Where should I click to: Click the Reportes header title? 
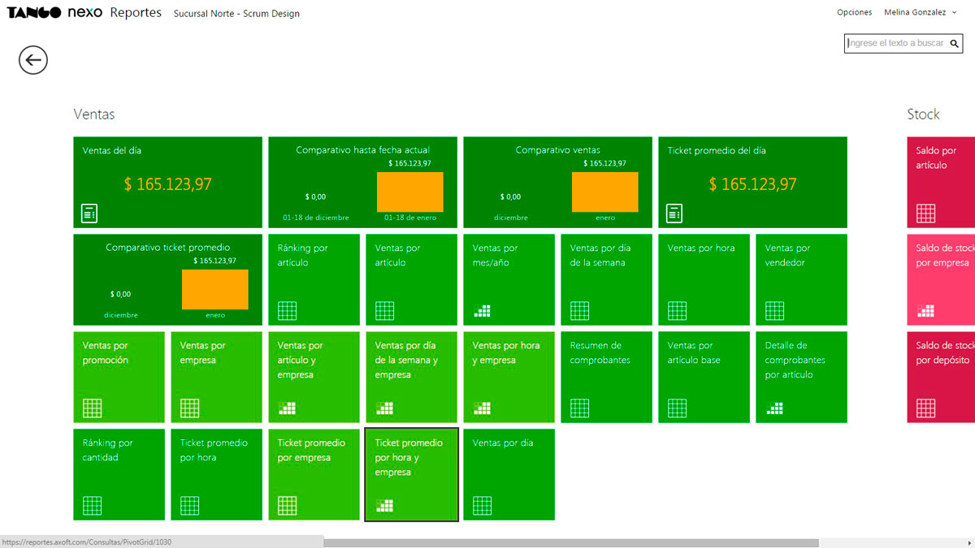[136, 13]
